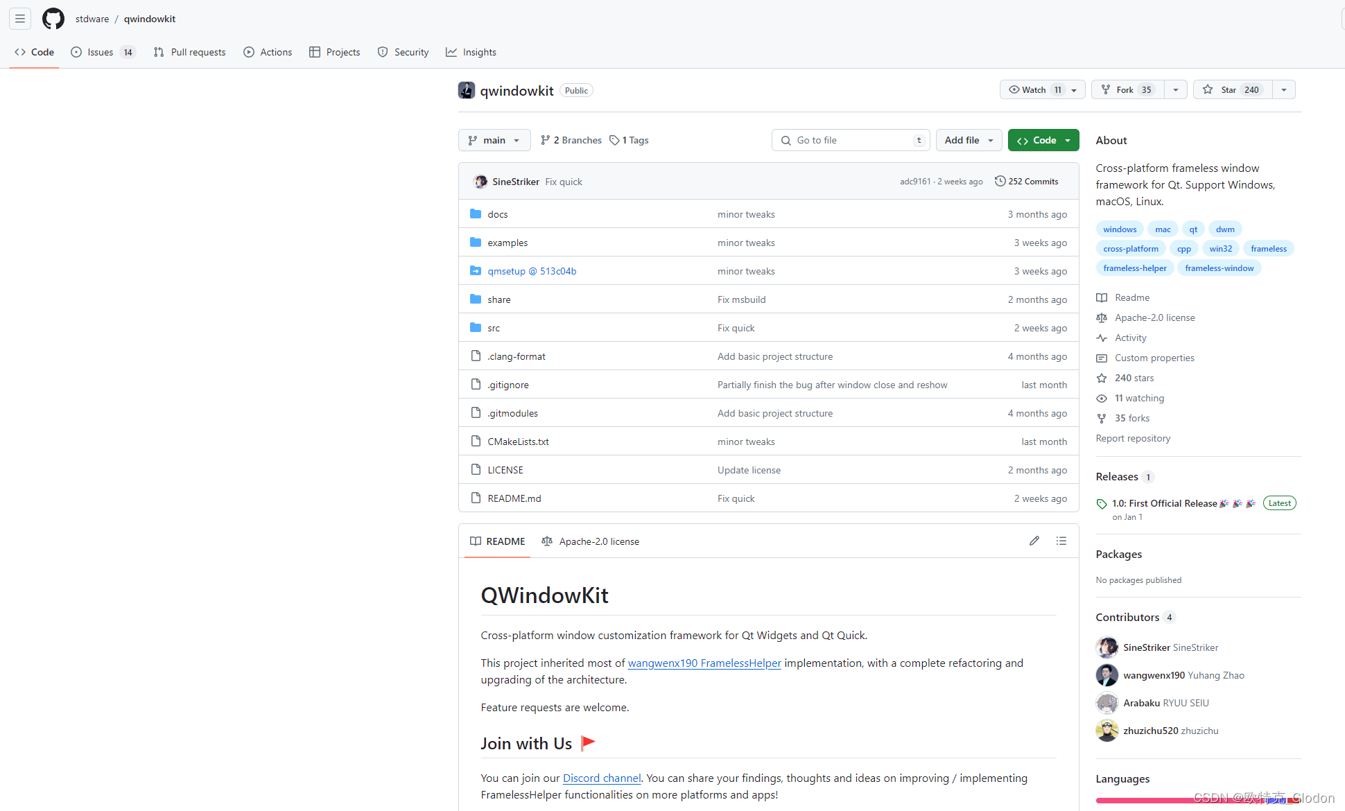Click the GitHub octocat logo
Viewport: 1345px width, 811px height.
[x=53, y=19]
